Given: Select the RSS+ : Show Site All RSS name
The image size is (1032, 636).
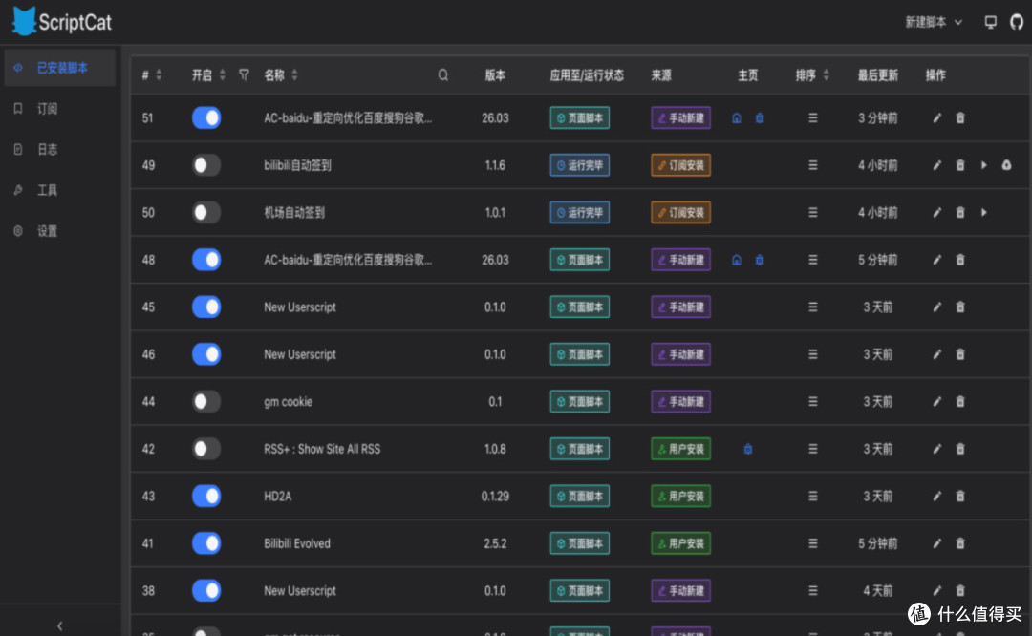Looking at the screenshot, I should (x=322, y=449).
